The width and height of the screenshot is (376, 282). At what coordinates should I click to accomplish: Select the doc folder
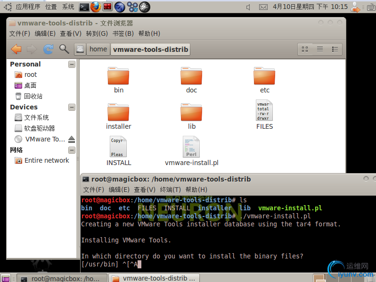[191, 80]
